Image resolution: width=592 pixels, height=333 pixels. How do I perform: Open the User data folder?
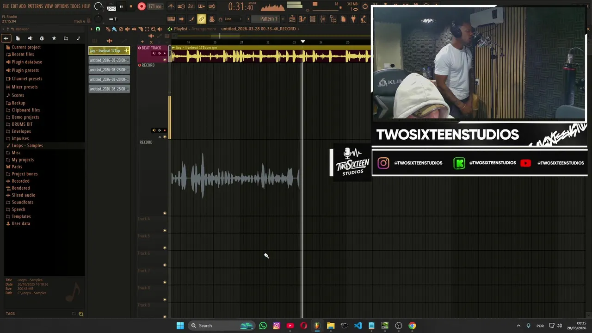tap(20, 223)
